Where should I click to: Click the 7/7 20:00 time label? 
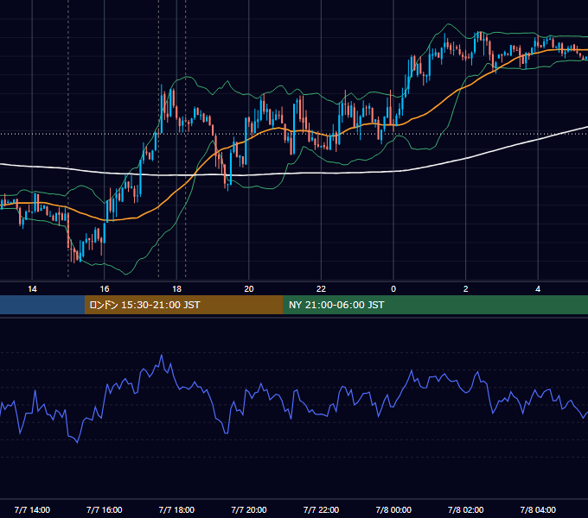[249, 509]
